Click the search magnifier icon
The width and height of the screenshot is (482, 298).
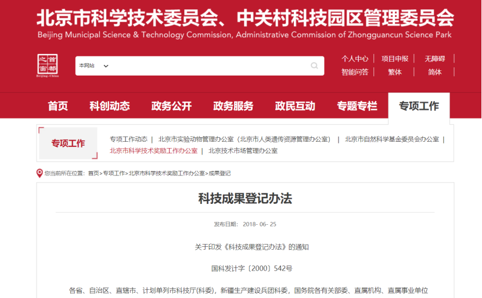tap(314, 66)
